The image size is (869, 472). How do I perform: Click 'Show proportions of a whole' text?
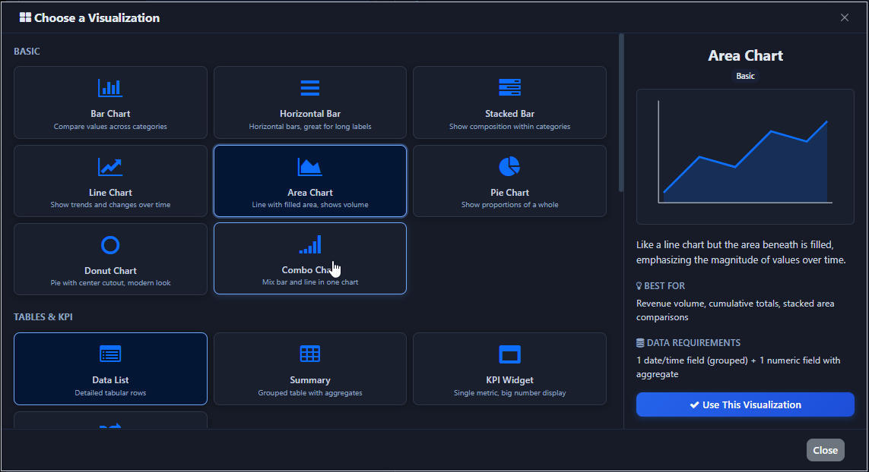tap(509, 205)
